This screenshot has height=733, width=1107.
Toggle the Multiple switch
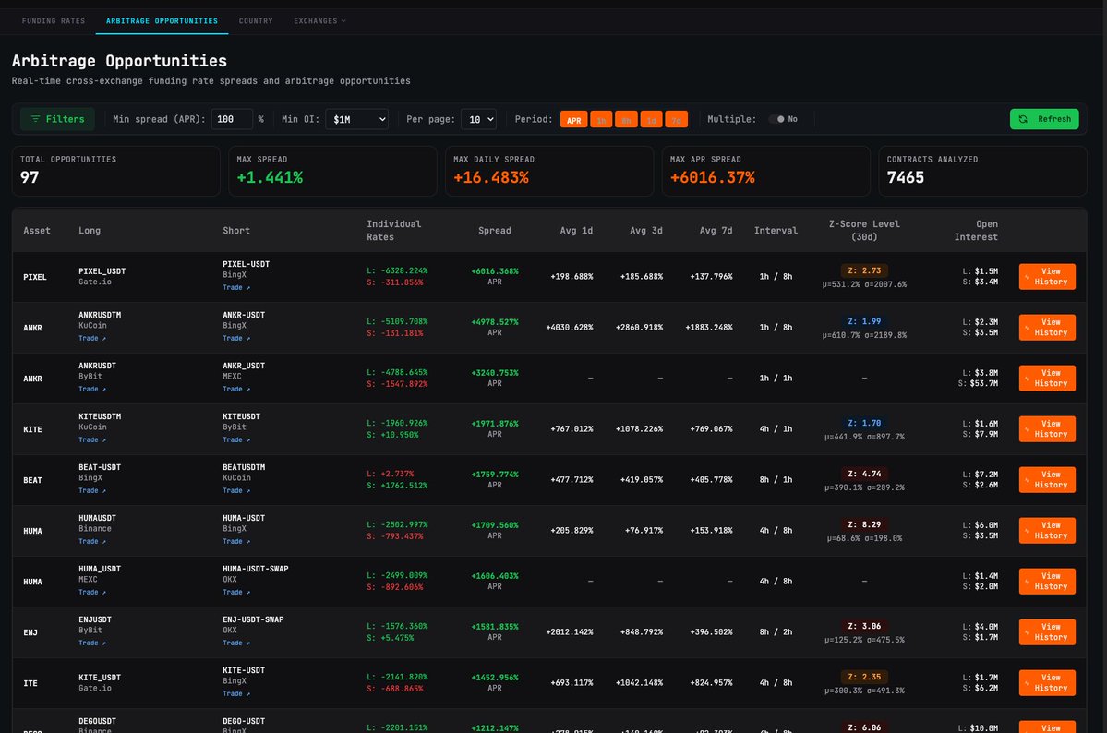(x=776, y=119)
